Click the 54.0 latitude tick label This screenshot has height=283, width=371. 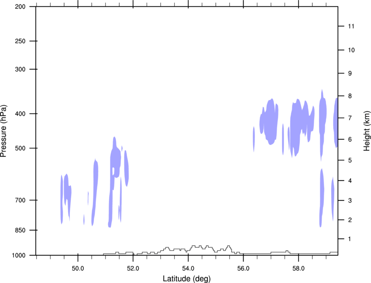pos(188,269)
